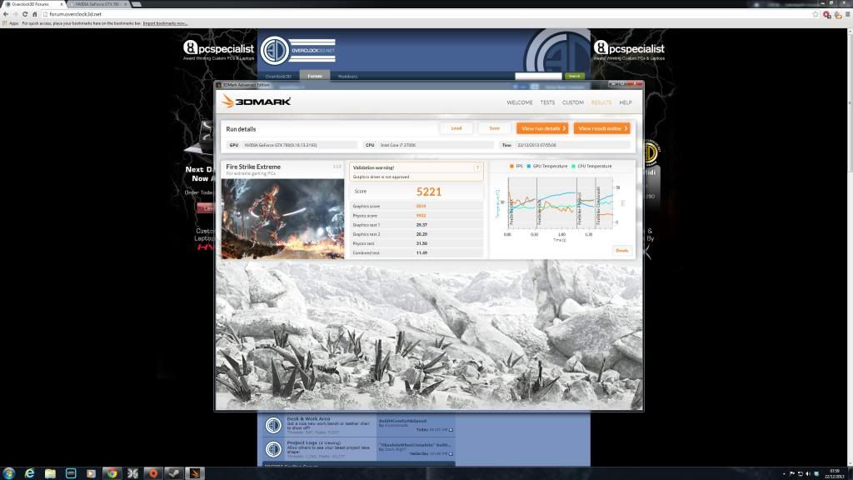Click the Overclock3D site logo

pos(297,51)
